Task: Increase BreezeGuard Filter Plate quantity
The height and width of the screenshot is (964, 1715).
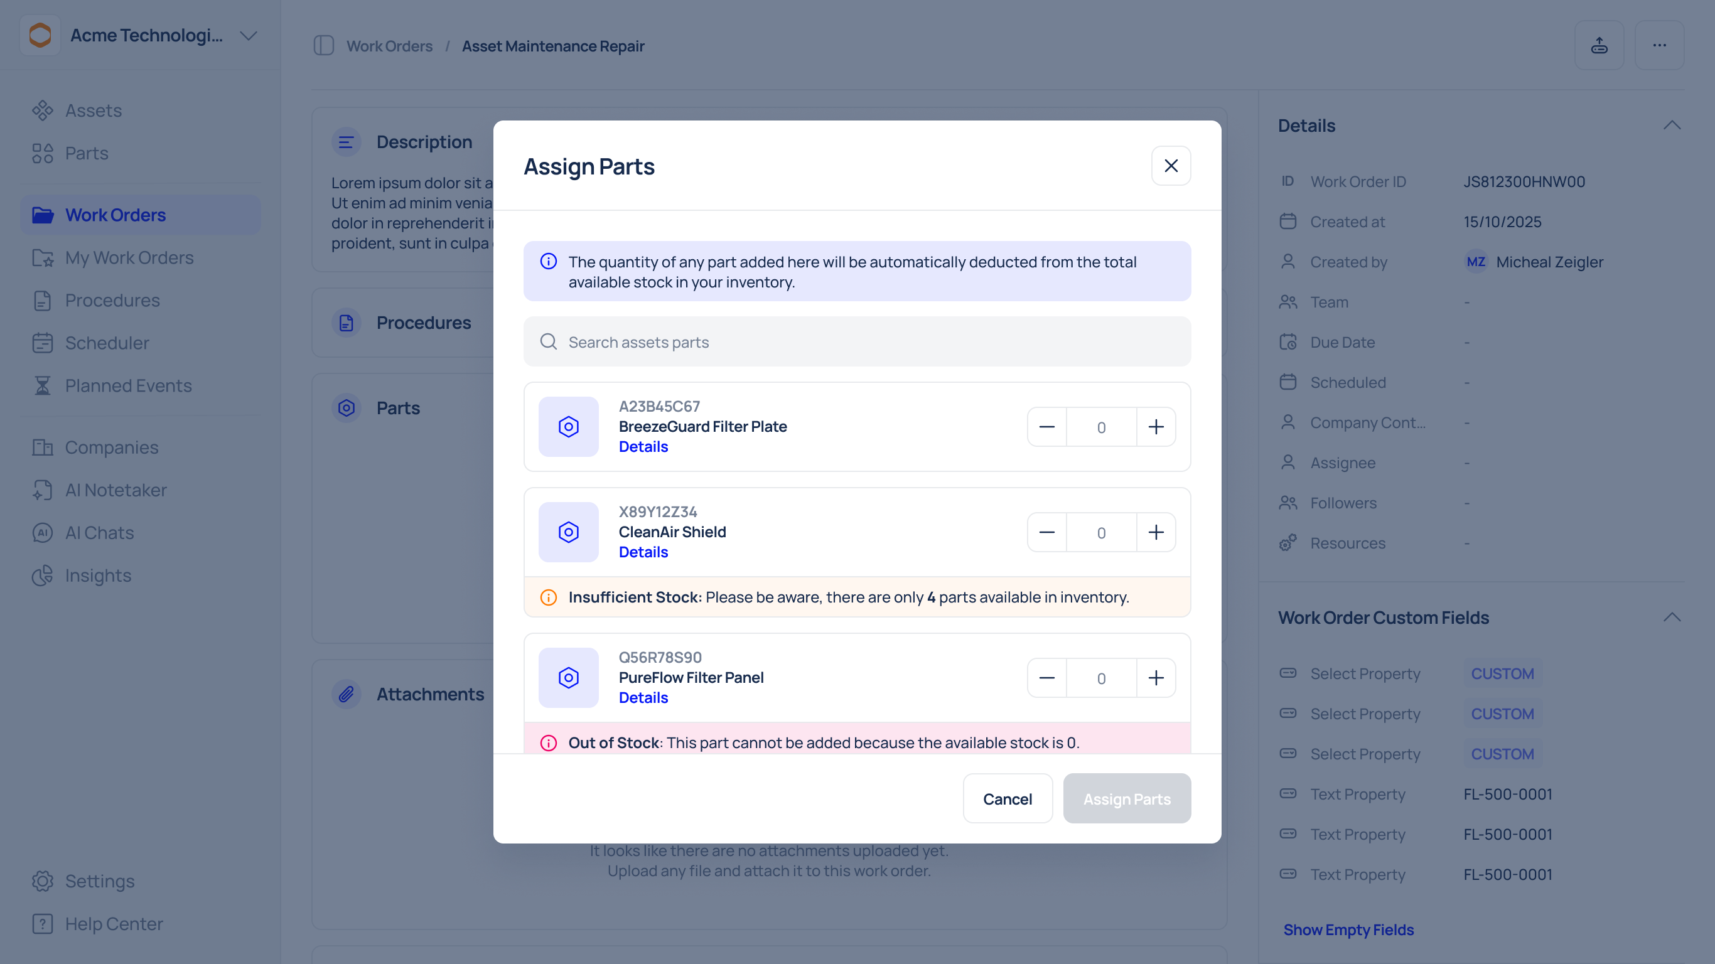Action: tap(1156, 427)
